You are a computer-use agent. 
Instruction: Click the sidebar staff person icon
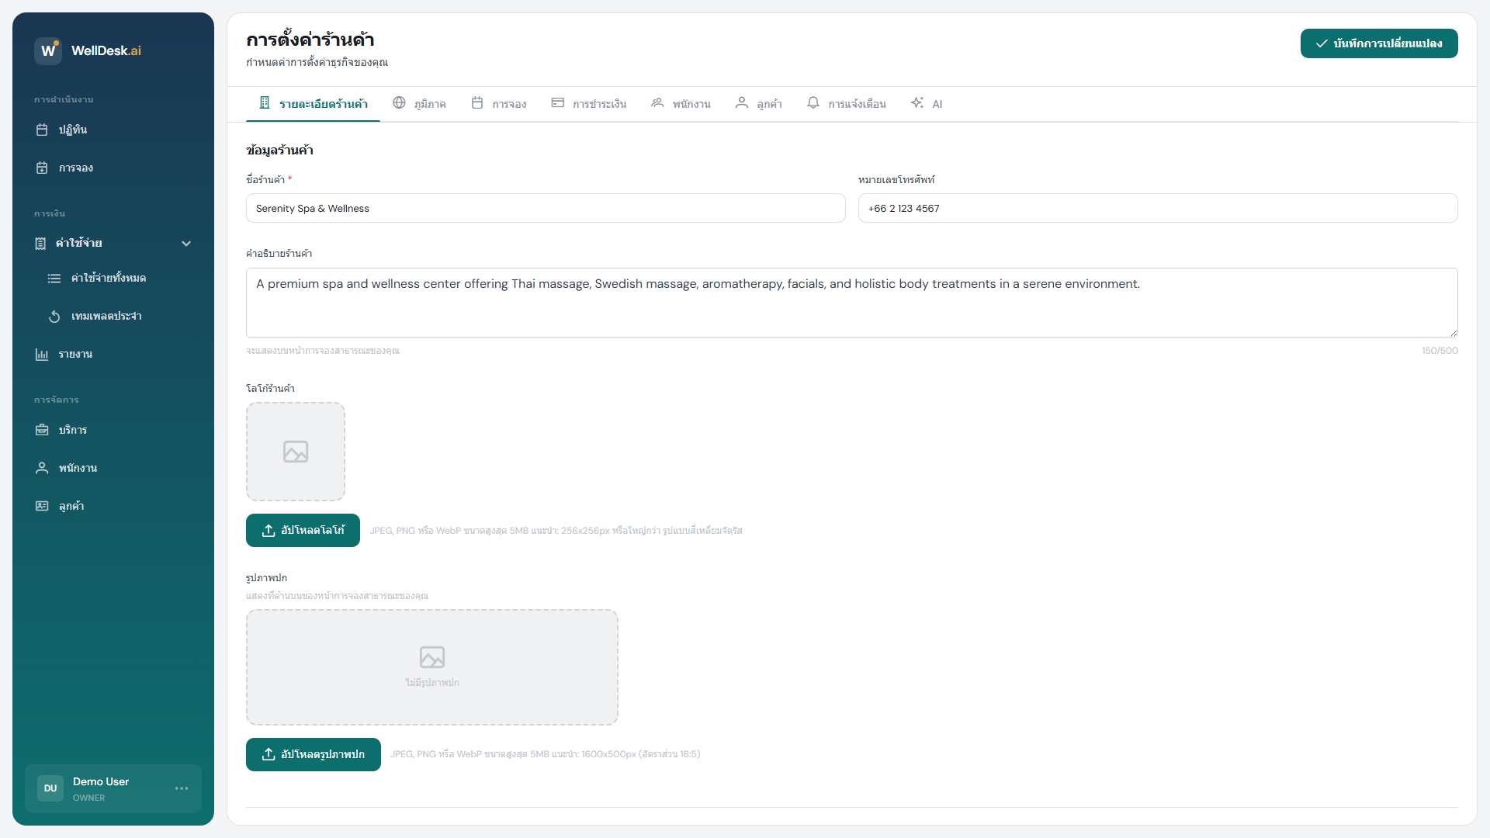click(42, 468)
